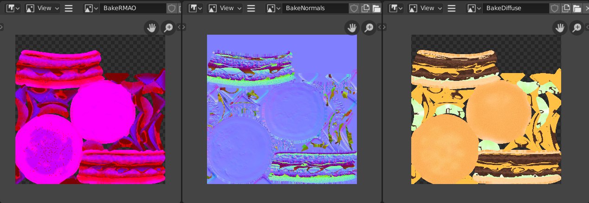Screen dimensions: 589x203
Task: Click zoom magnifier gizmo in BakeDiffuse panel
Action: click(576, 28)
